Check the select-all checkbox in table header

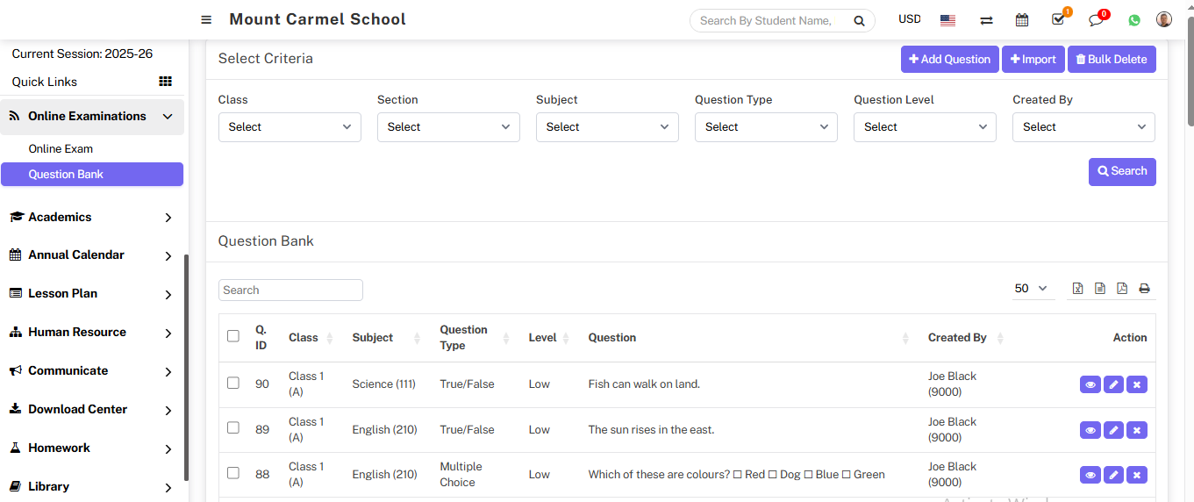coord(233,336)
